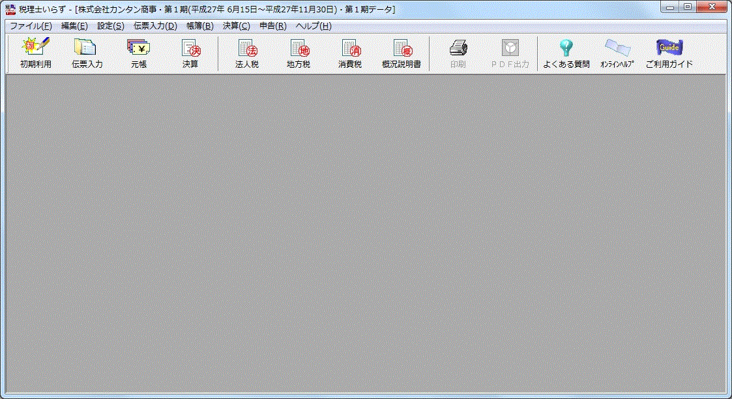Click the 地方税 toolbar icon
Viewport: 732px width, 399px height.
(299, 53)
